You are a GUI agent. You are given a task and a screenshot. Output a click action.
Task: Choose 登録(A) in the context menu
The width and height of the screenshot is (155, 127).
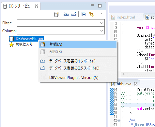78,44
